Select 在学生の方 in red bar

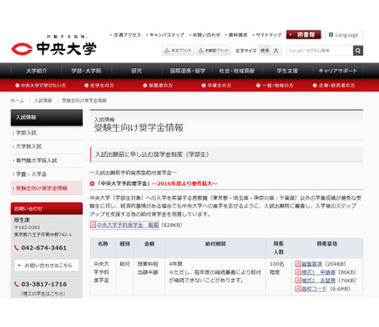tap(99, 85)
